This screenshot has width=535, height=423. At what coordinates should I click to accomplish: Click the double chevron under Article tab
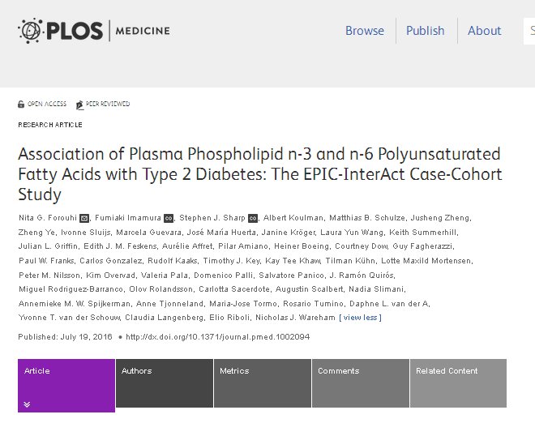pos(27,404)
